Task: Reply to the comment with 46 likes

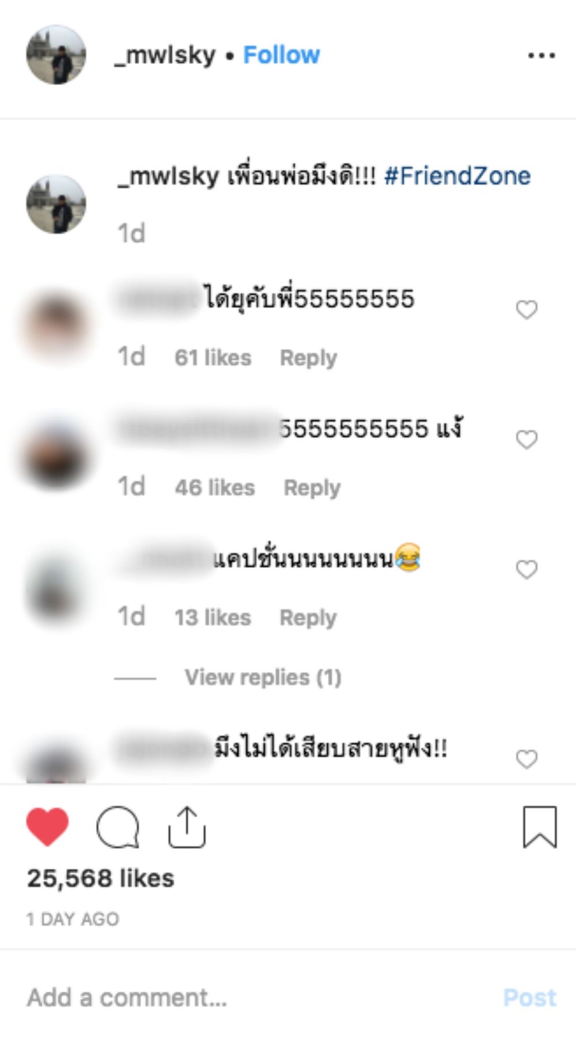Action: [312, 488]
